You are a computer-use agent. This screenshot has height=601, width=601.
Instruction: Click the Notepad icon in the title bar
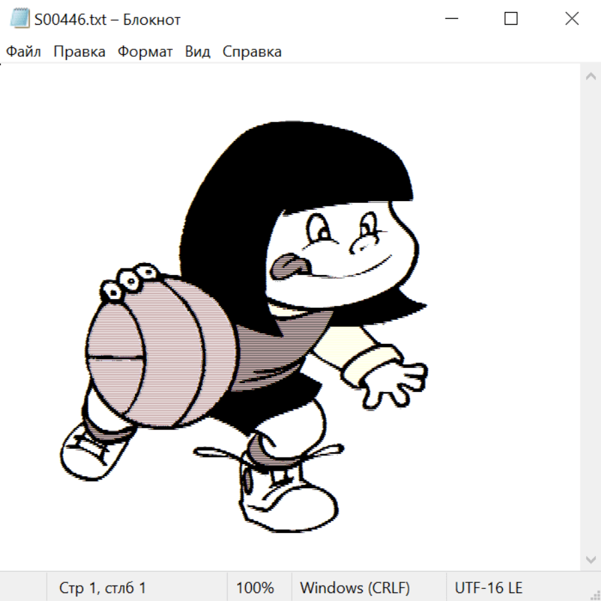click(x=20, y=19)
